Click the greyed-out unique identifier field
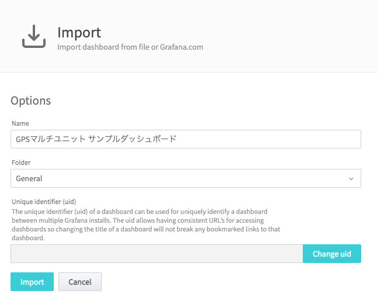 tap(157, 254)
